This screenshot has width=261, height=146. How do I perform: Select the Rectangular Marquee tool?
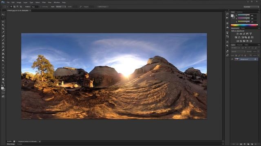(3, 18)
